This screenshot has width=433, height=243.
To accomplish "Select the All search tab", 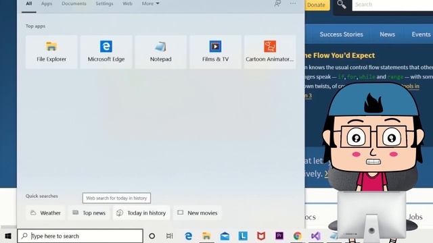I will (29, 4).
